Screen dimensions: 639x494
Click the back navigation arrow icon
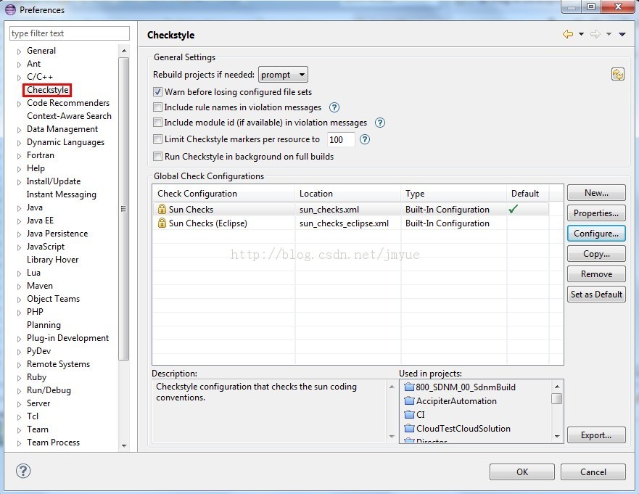pos(567,35)
